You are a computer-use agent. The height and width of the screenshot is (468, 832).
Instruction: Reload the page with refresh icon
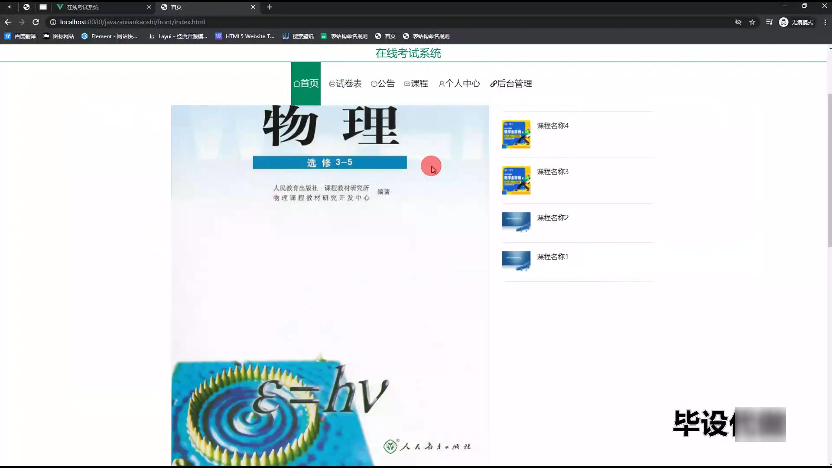coord(36,22)
